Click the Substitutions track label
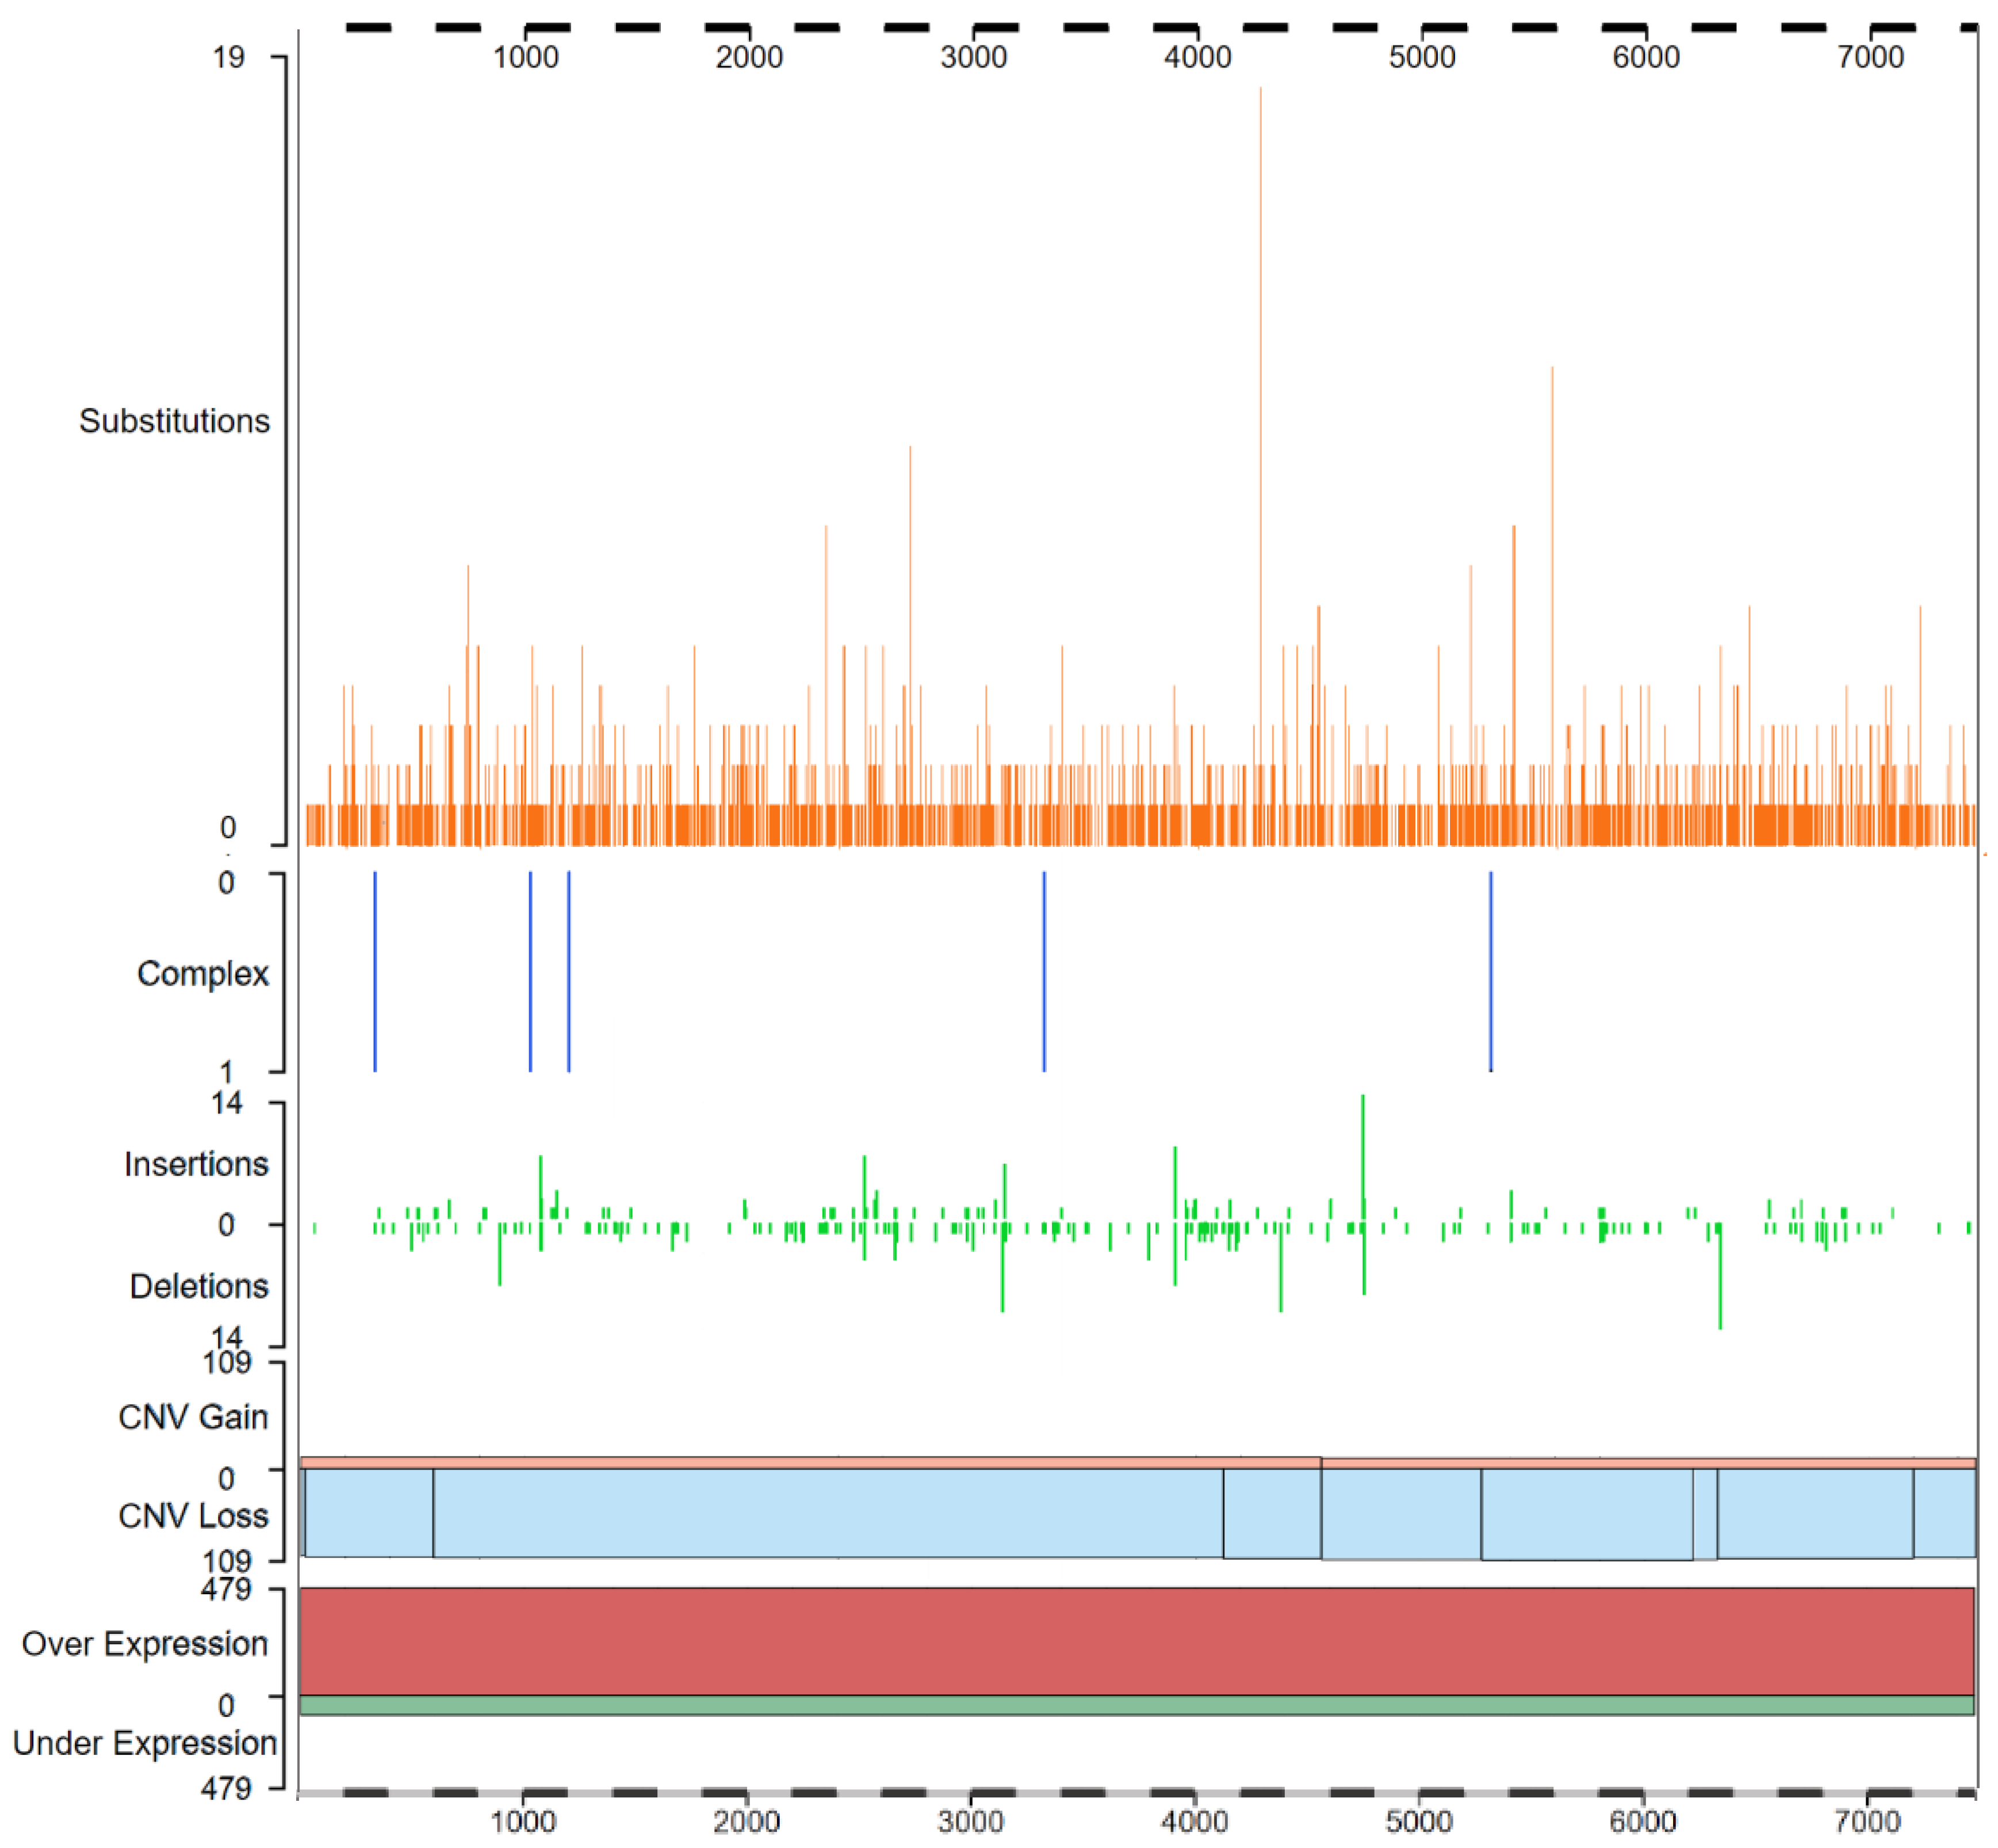 click(174, 421)
